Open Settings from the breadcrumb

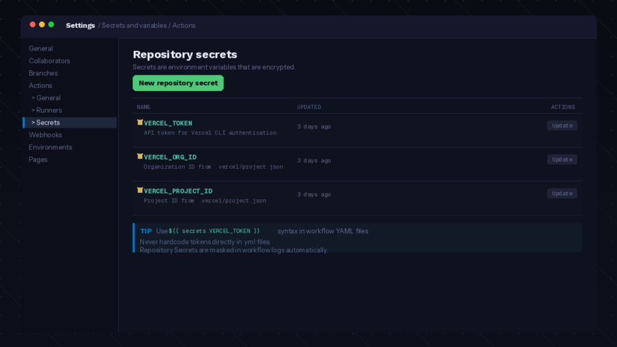80,25
